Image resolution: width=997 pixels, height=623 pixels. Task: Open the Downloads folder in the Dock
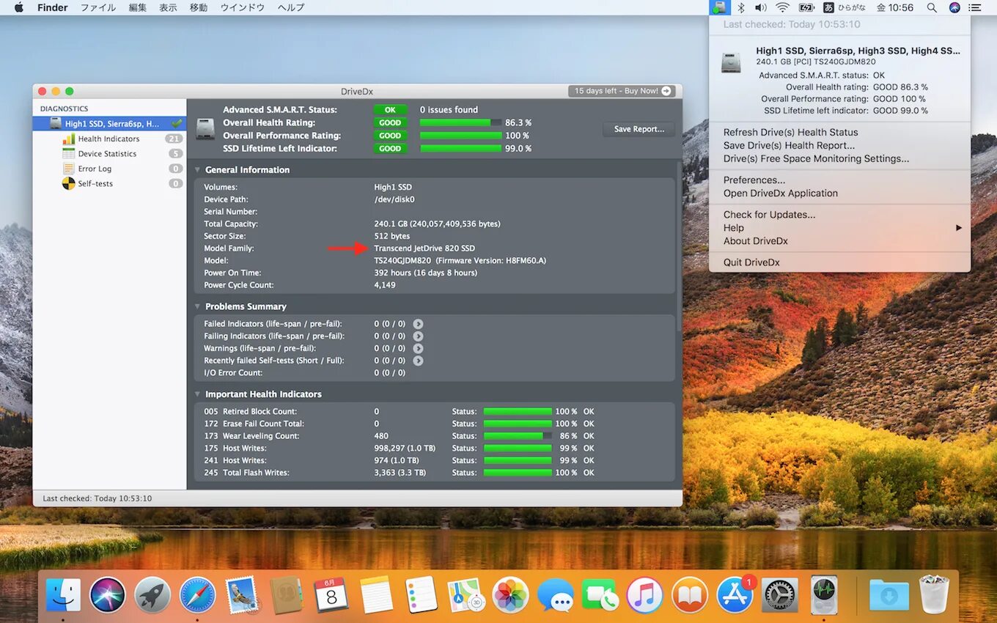point(889,594)
